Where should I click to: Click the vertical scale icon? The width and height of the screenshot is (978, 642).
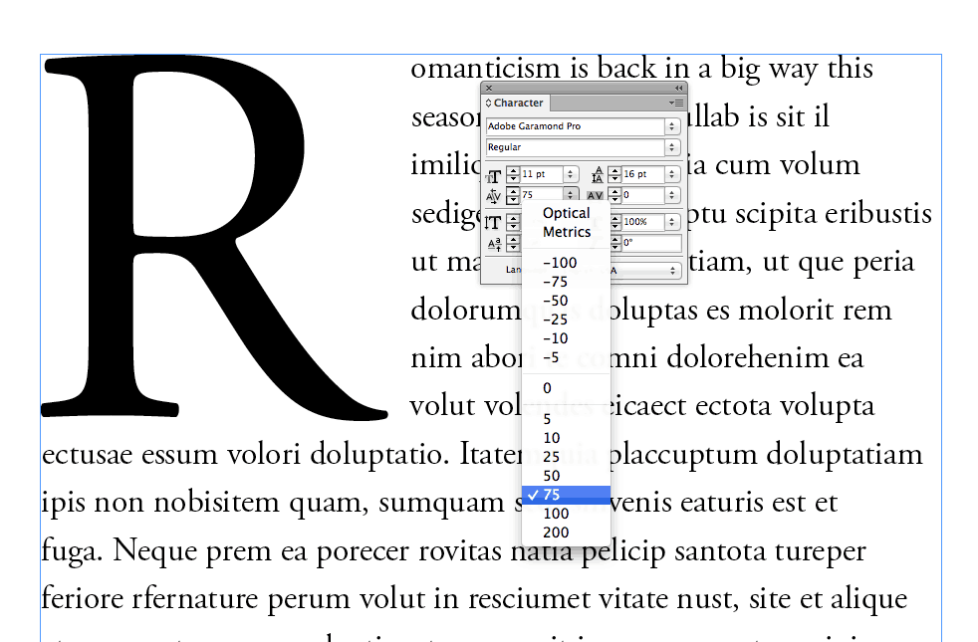[491, 222]
